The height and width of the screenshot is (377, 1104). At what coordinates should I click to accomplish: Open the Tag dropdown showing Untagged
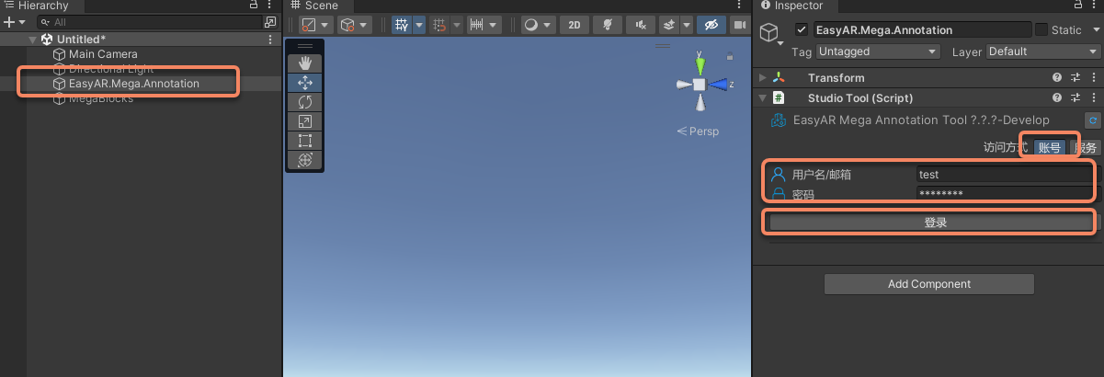tap(877, 52)
